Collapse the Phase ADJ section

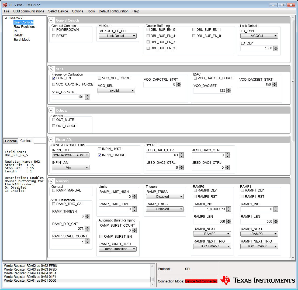[51, 140]
